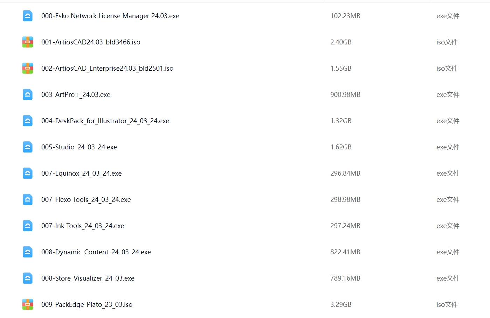Click the icon for 007-Ink Tools_24_03_24.exe
490x318 pixels.
[28, 226]
